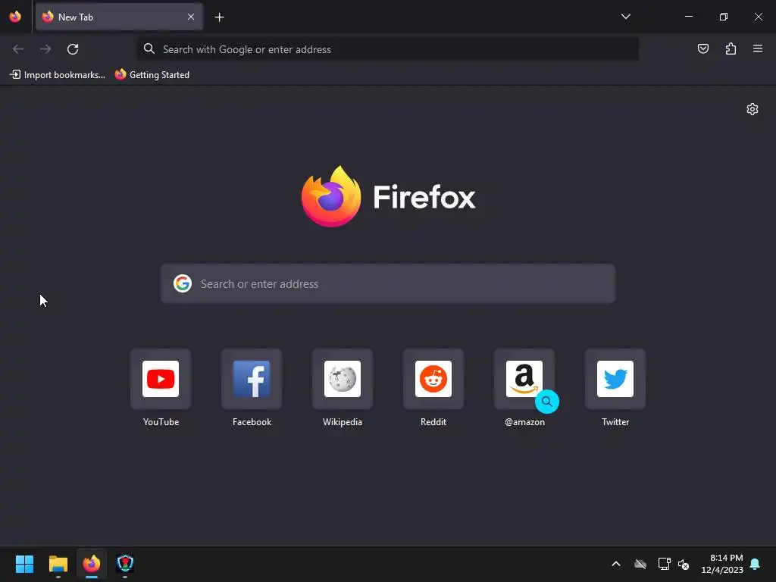Close the New Tab tab
The image size is (776, 582).
tap(190, 17)
